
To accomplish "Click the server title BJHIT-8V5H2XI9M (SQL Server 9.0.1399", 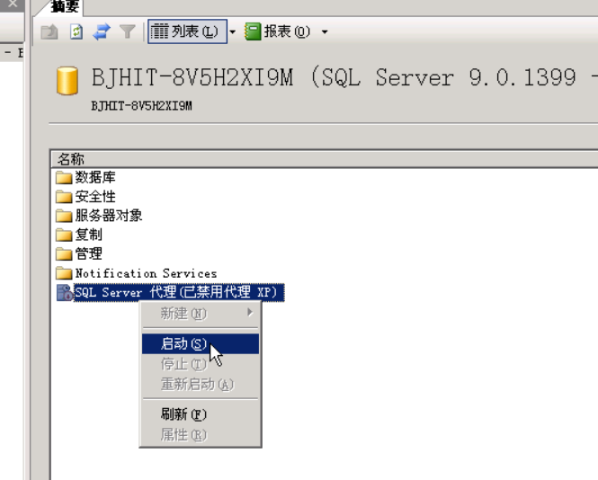I will point(334,78).
